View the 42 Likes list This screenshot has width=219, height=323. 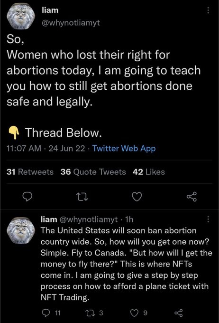[x=149, y=172]
